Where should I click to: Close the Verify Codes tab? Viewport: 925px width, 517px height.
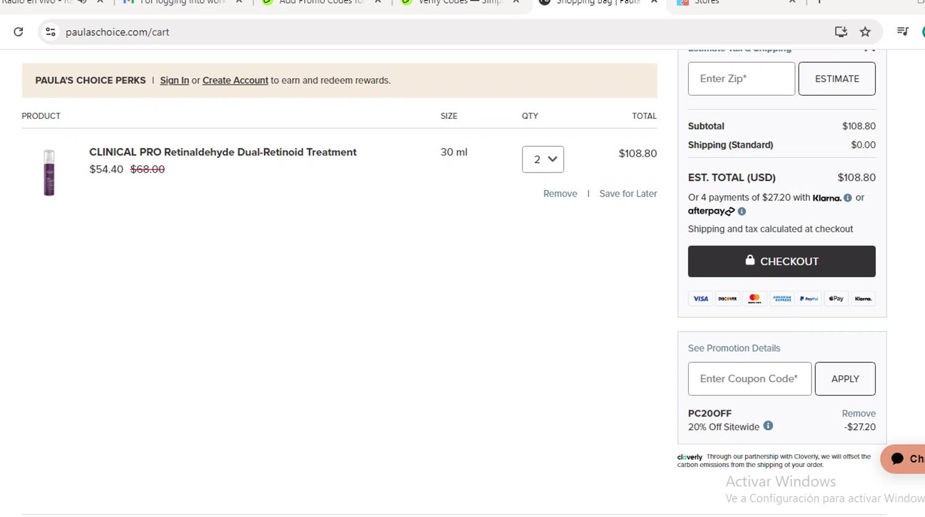click(x=516, y=2)
